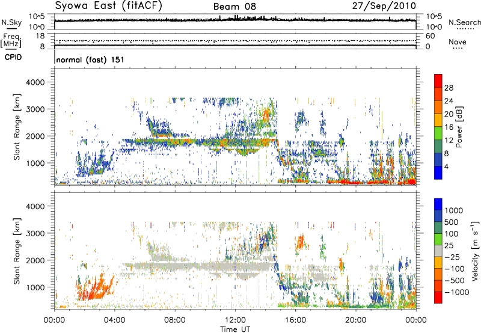481x333 pixels.
Task: Click the "Slant Range [km]" label of power panel
Action: pos(17,127)
